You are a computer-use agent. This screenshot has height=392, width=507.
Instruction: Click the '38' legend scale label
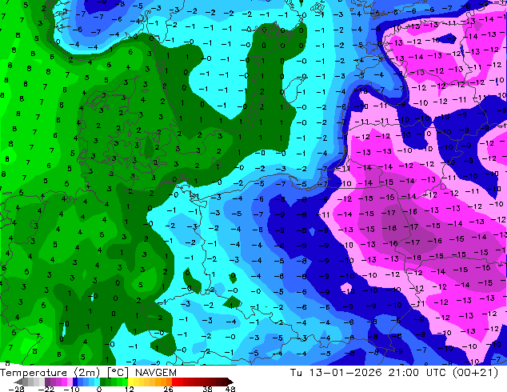(208, 389)
